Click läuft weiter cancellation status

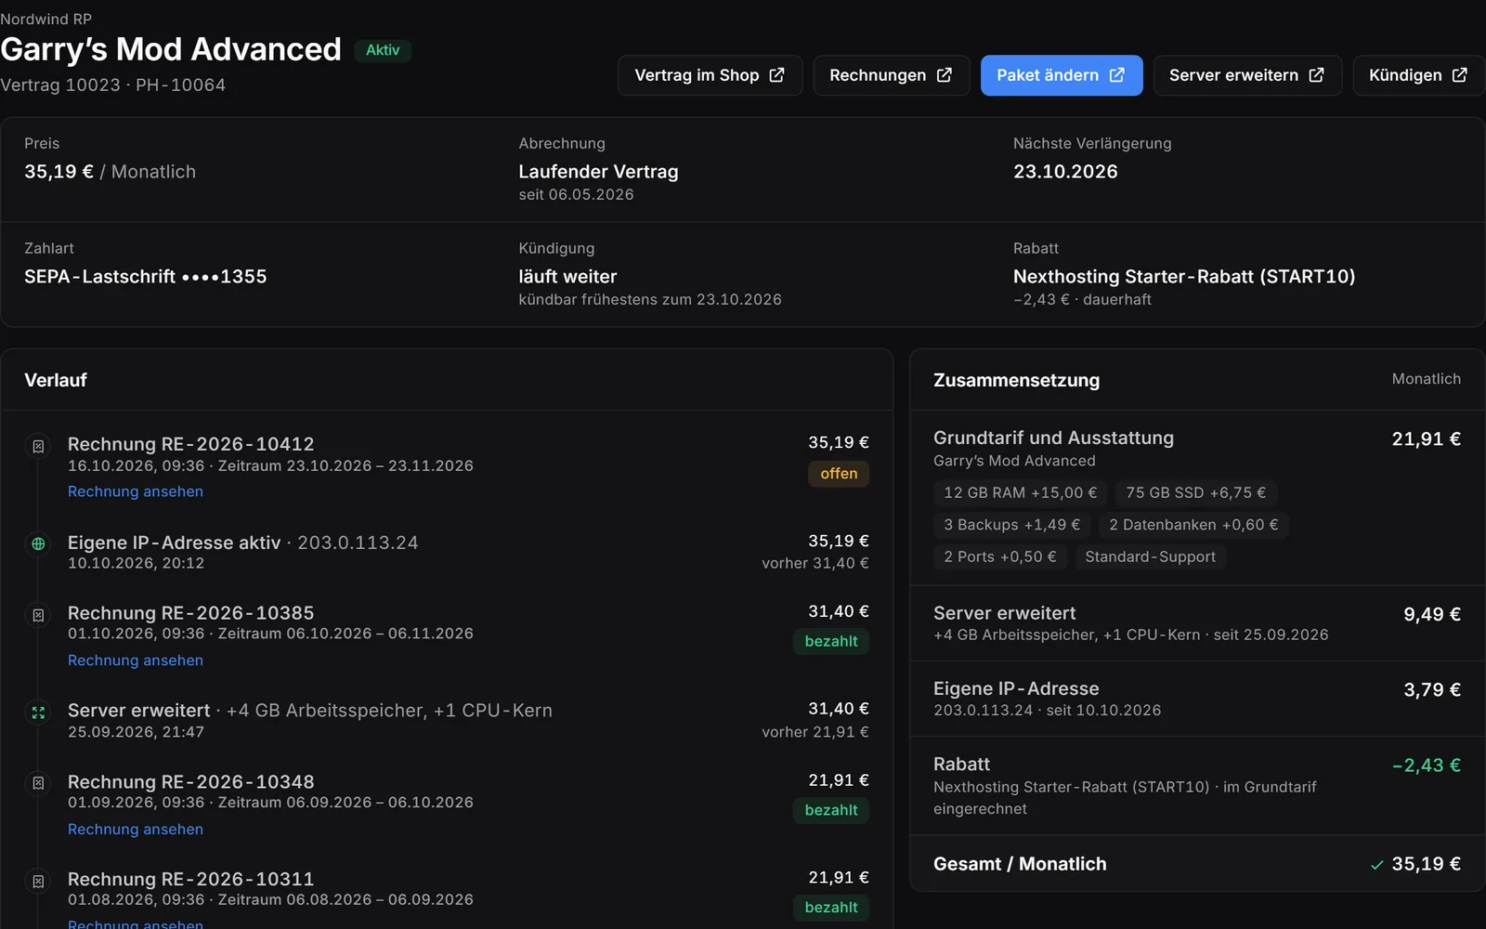click(567, 277)
